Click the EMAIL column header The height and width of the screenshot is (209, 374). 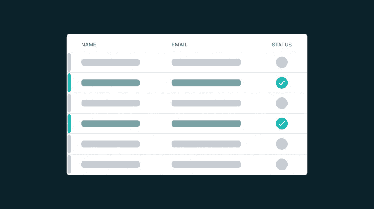coord(180,45)
